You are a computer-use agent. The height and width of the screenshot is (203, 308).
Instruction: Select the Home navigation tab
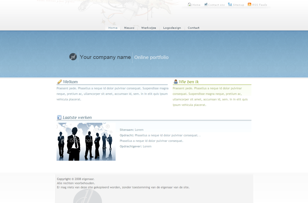coord(113,28)
